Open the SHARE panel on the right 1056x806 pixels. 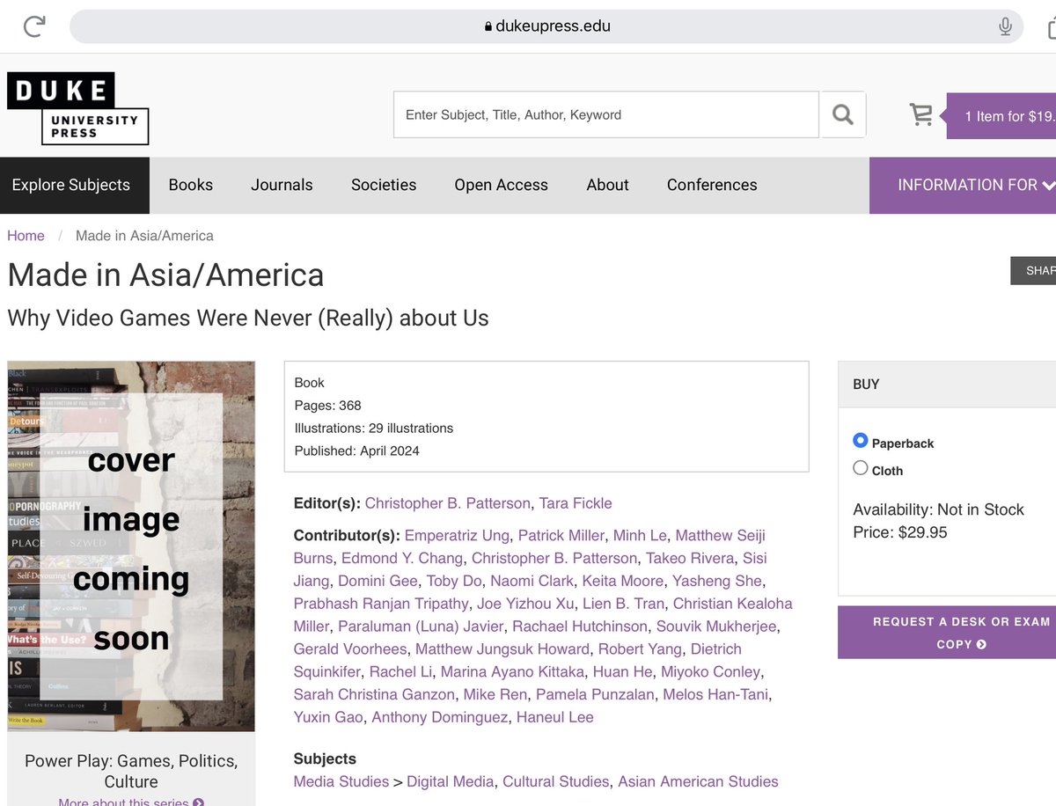coord(1037,270)
